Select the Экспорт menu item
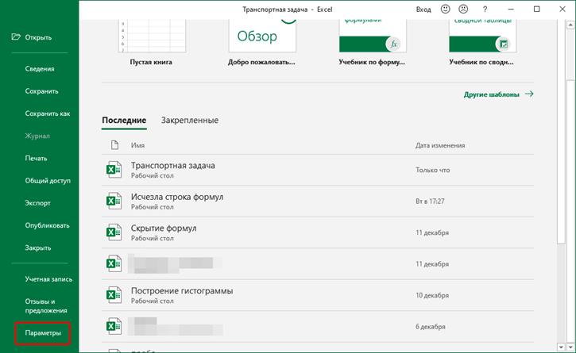Image resolution: width=576 pixels, height=353 pixels. click(37, 203)
